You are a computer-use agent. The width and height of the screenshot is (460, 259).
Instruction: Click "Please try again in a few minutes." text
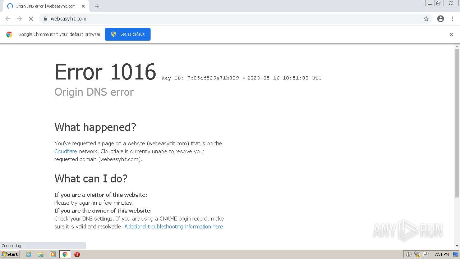pos(94,203)
